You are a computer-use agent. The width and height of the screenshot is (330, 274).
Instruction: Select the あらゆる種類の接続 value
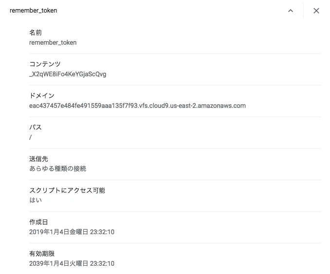click(x=57, y=169)
